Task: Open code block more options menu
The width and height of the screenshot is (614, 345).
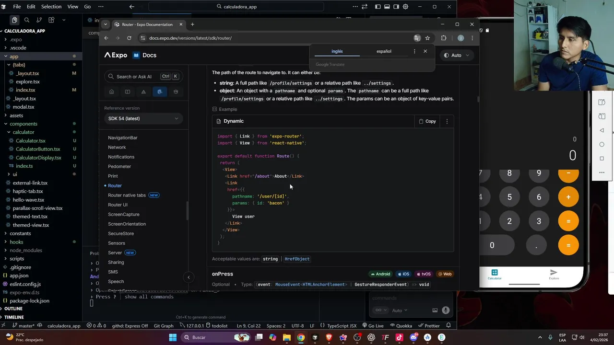Action: [447, 121]
